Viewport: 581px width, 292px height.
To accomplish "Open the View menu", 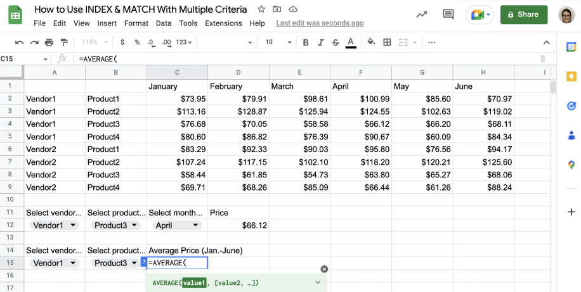I will [x=82, y=23].
